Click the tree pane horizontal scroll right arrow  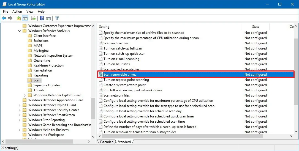(89, 141)
